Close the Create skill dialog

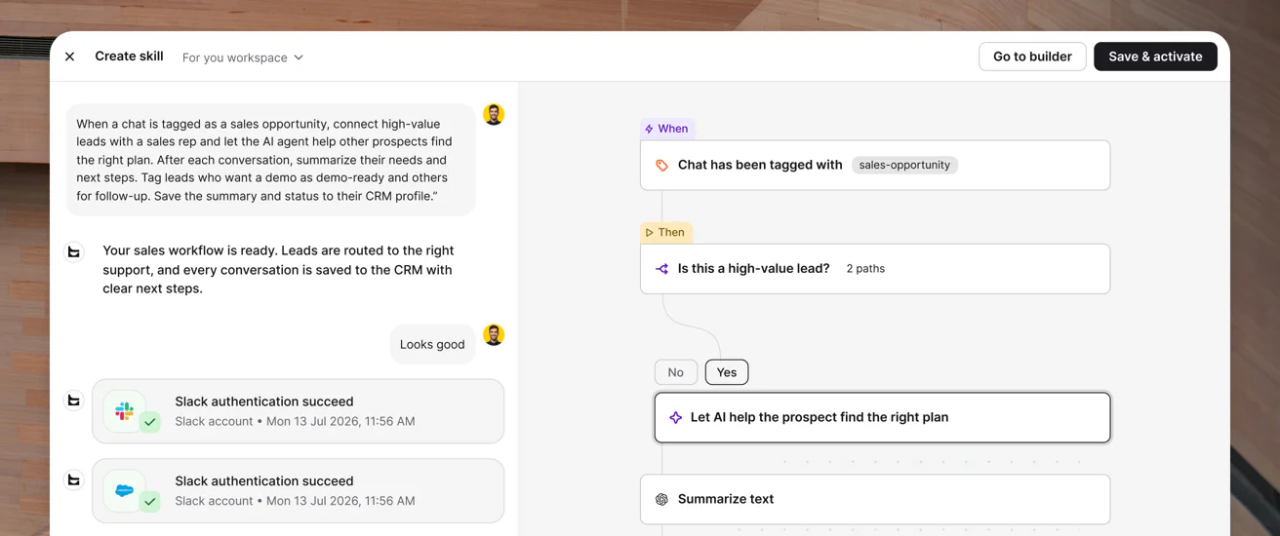point(70,57)
